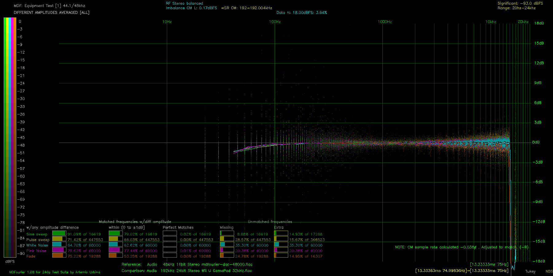Click the 20khz frequency axis label
553x276 pixels.
tap(523, 22)
